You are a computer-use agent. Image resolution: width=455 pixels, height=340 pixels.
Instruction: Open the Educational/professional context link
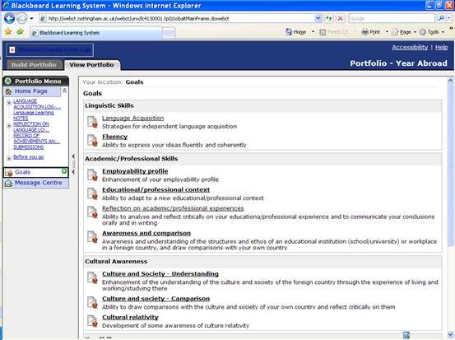(156, 190)
